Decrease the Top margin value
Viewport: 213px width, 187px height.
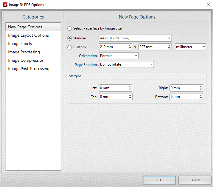(x=130, y=98)
